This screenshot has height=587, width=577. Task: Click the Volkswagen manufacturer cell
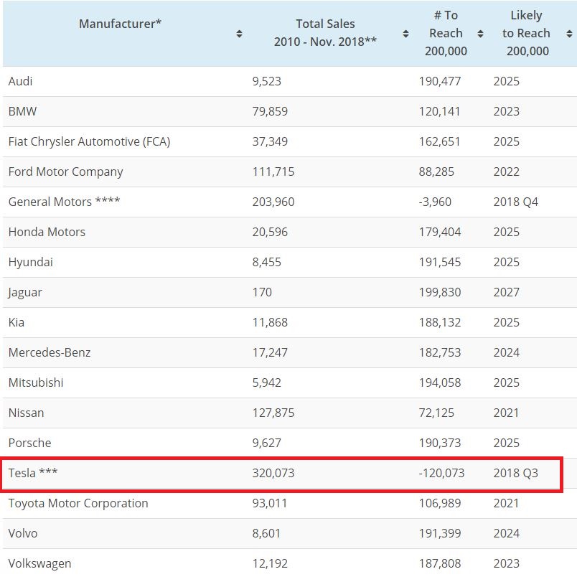39,563
